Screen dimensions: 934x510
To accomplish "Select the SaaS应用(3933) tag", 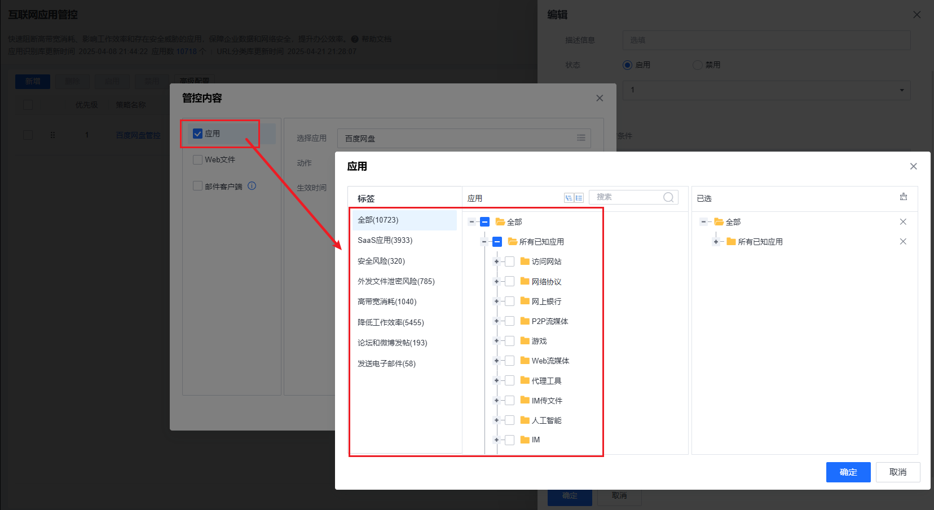I will 385,241.
